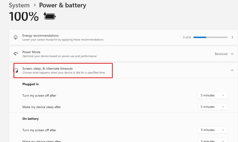This screenshot has width=238, height=142.
Task: Open Energy recommendations via right arrow
Action: coord(232,37)
